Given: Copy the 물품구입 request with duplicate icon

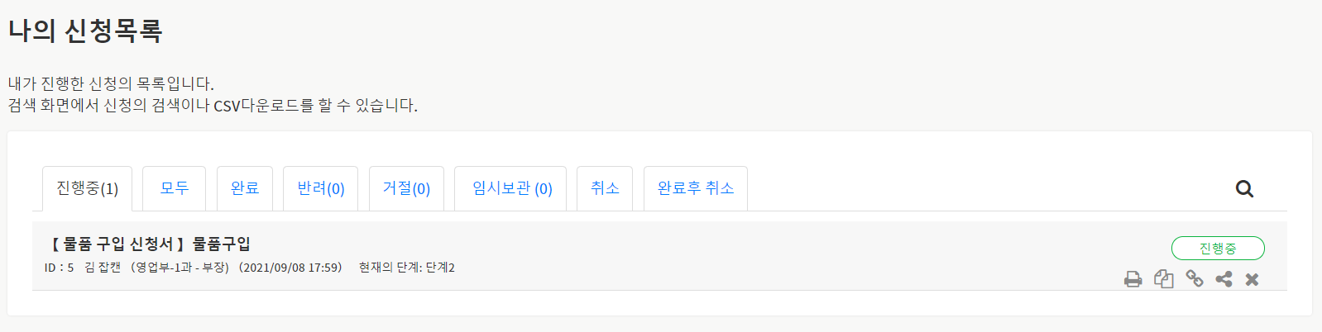Looking at the screenshot, I should 1163,279.
